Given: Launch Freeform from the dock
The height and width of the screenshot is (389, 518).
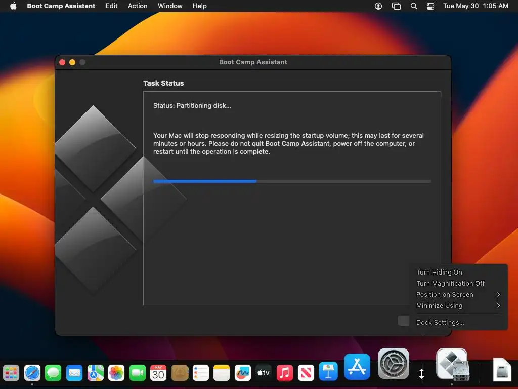Looking at the screenshot, I should coord(242,373).
